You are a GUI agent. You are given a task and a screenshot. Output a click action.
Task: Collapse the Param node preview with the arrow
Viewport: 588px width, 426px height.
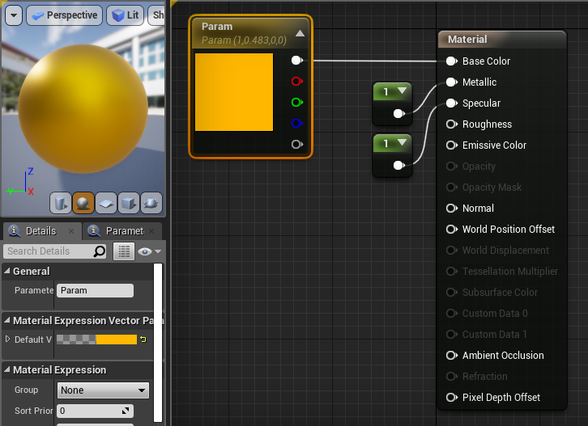tap(300, 33)
